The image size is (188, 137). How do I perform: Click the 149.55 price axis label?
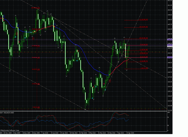(170, 15)
